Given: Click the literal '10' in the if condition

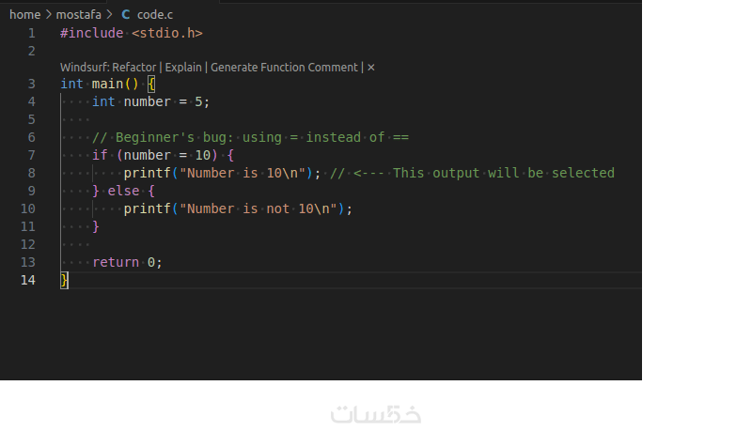Looking at the screenshot, I should click(x=202, y=156).
